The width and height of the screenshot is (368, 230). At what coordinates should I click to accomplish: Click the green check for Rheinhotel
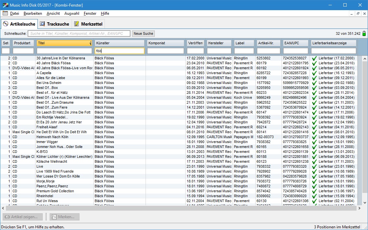(x=314, y=196)
